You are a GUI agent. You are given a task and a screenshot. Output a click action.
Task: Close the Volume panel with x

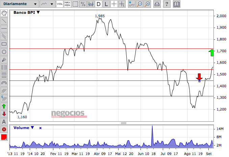click(41, 128)
